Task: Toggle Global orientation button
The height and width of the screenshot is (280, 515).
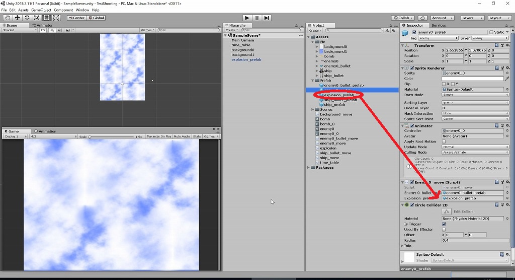Action: (x=96, y=18)
